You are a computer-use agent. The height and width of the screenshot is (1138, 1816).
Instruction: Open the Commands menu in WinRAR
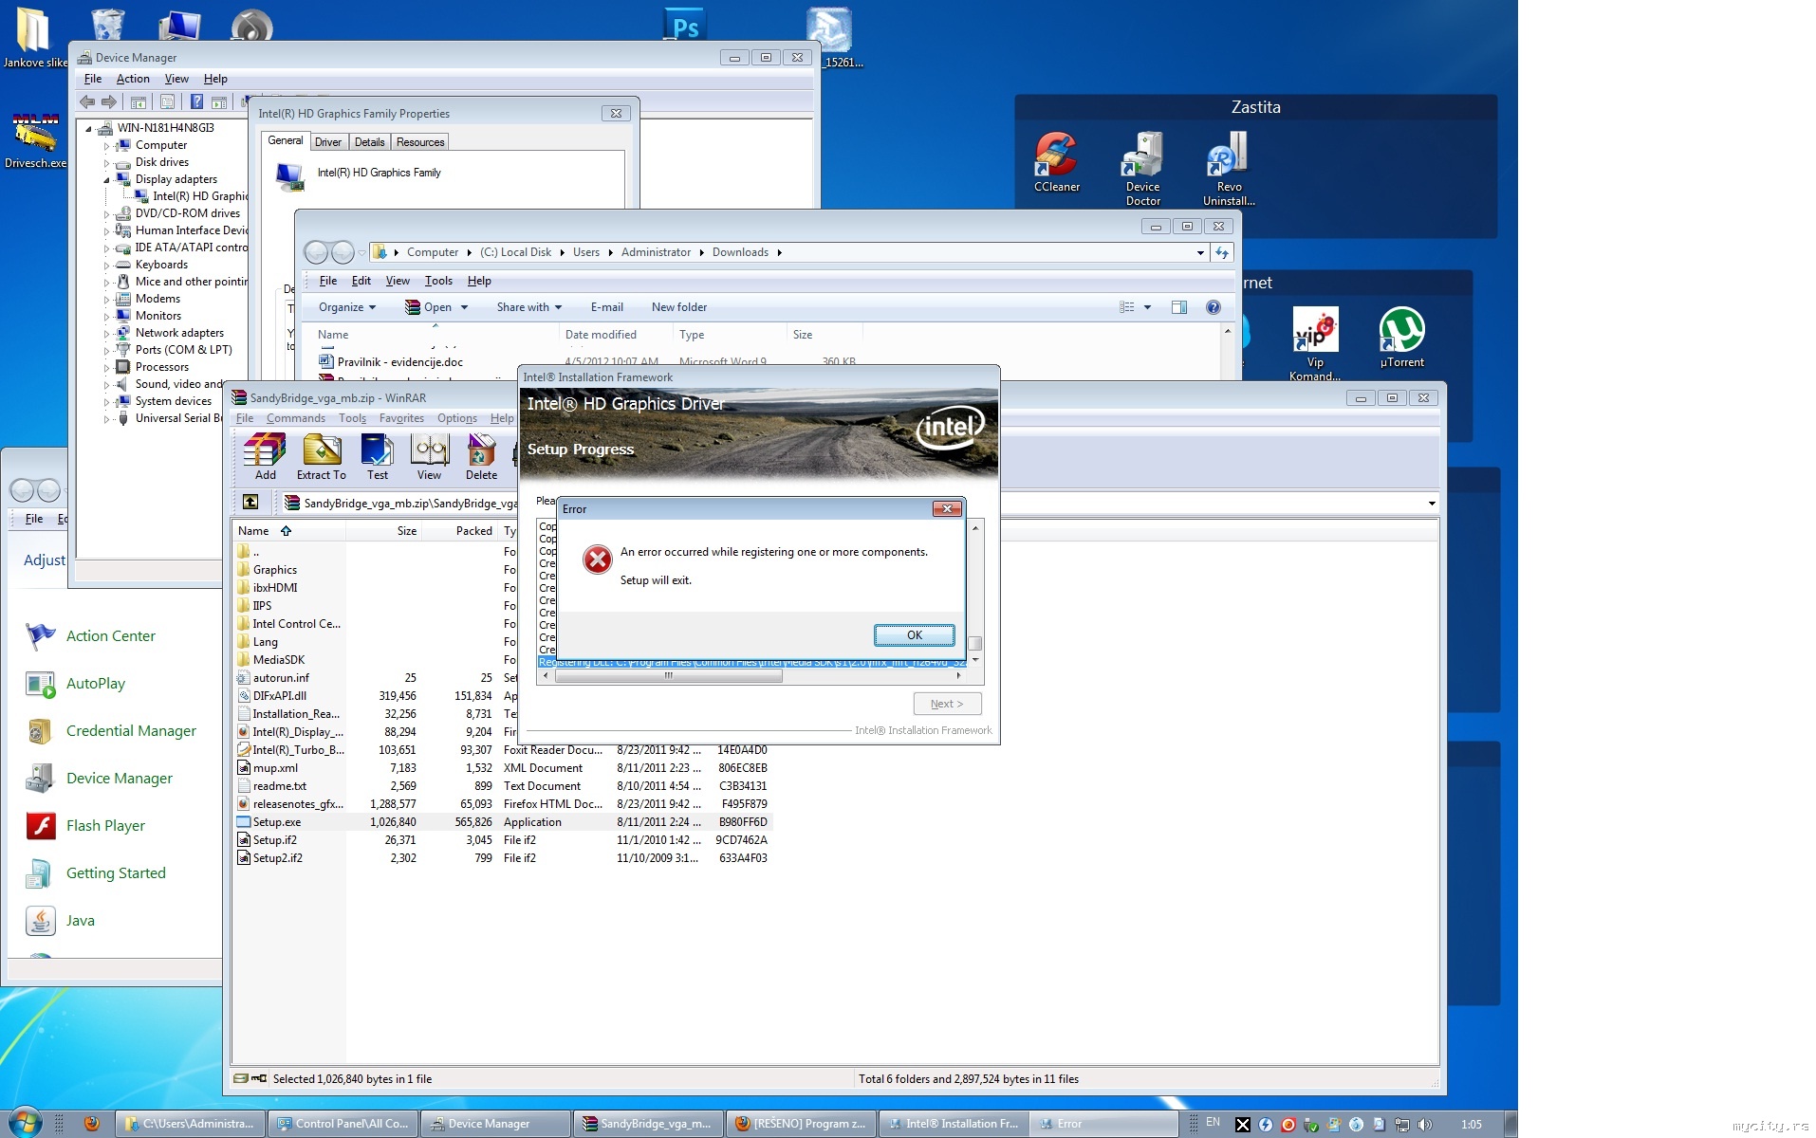click(x=295, y=418)
